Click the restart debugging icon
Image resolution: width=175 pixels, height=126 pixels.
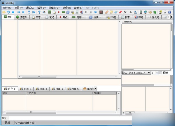(8, 12)
